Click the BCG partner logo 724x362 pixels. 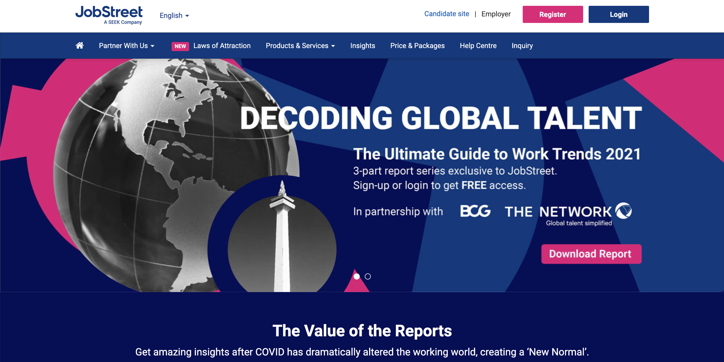[x=475, y=211]
